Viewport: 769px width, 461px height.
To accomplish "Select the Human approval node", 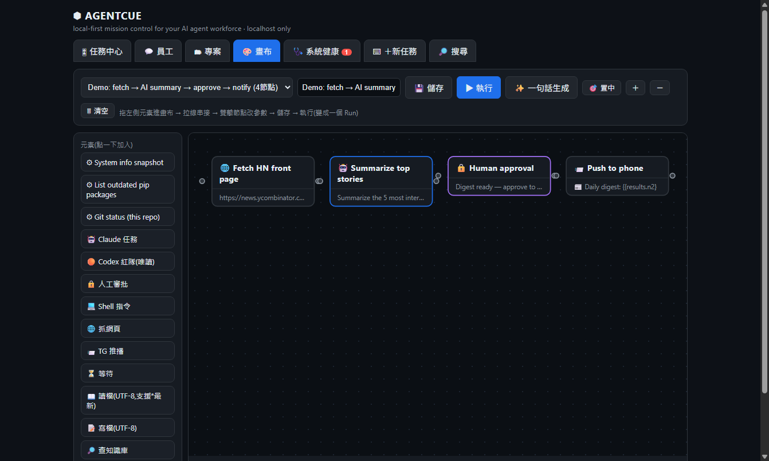I will pos(499,176).
